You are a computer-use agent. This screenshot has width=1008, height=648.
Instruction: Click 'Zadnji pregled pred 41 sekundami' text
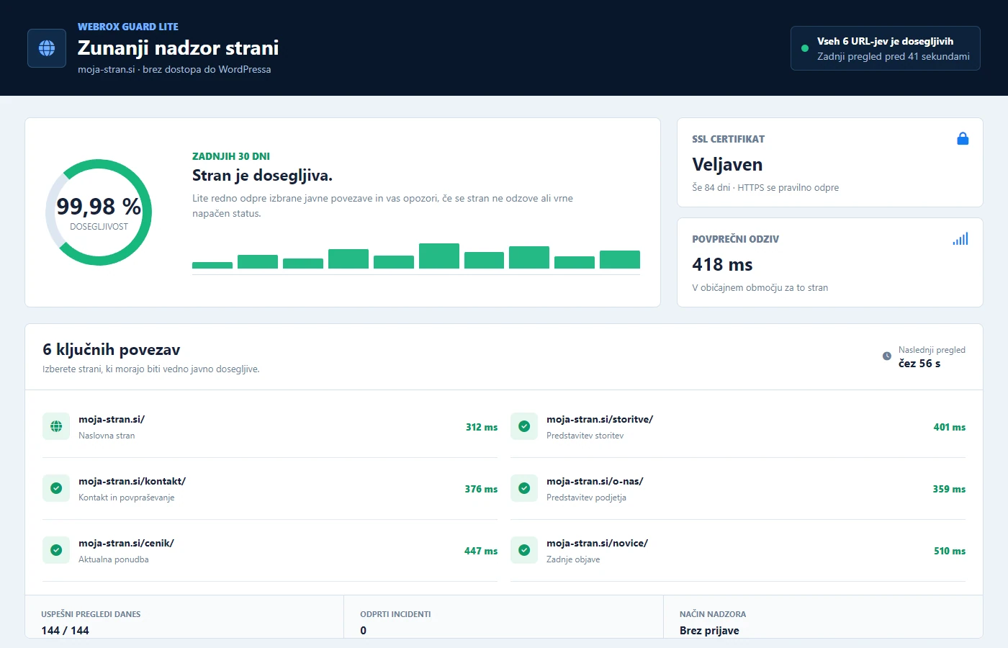pyautogui.click(x=894, y=56)
